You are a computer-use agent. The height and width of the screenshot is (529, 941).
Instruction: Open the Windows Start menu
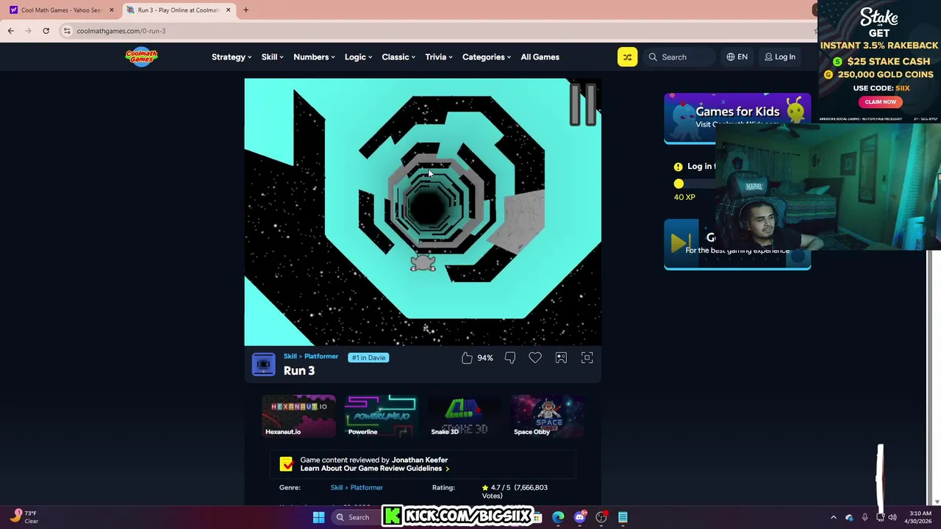[318, 517]
